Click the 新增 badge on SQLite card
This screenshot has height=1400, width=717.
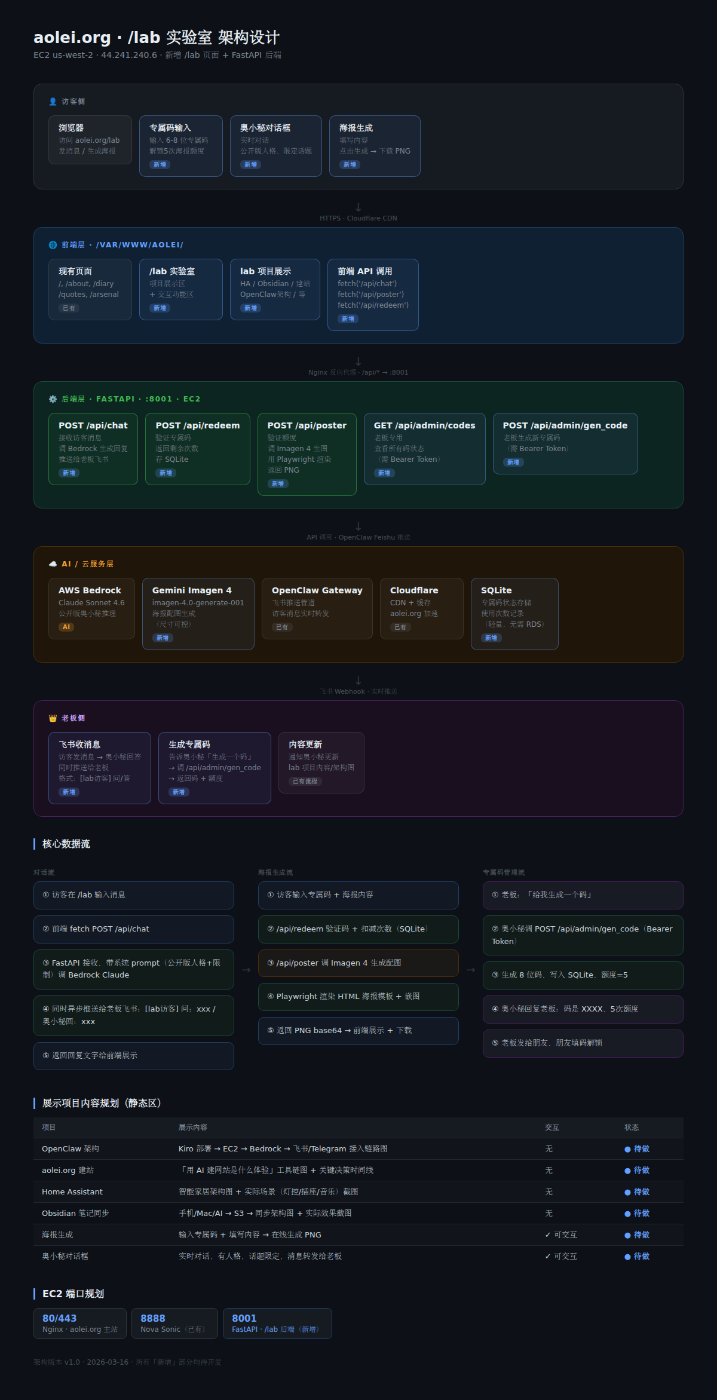point(491,638)
